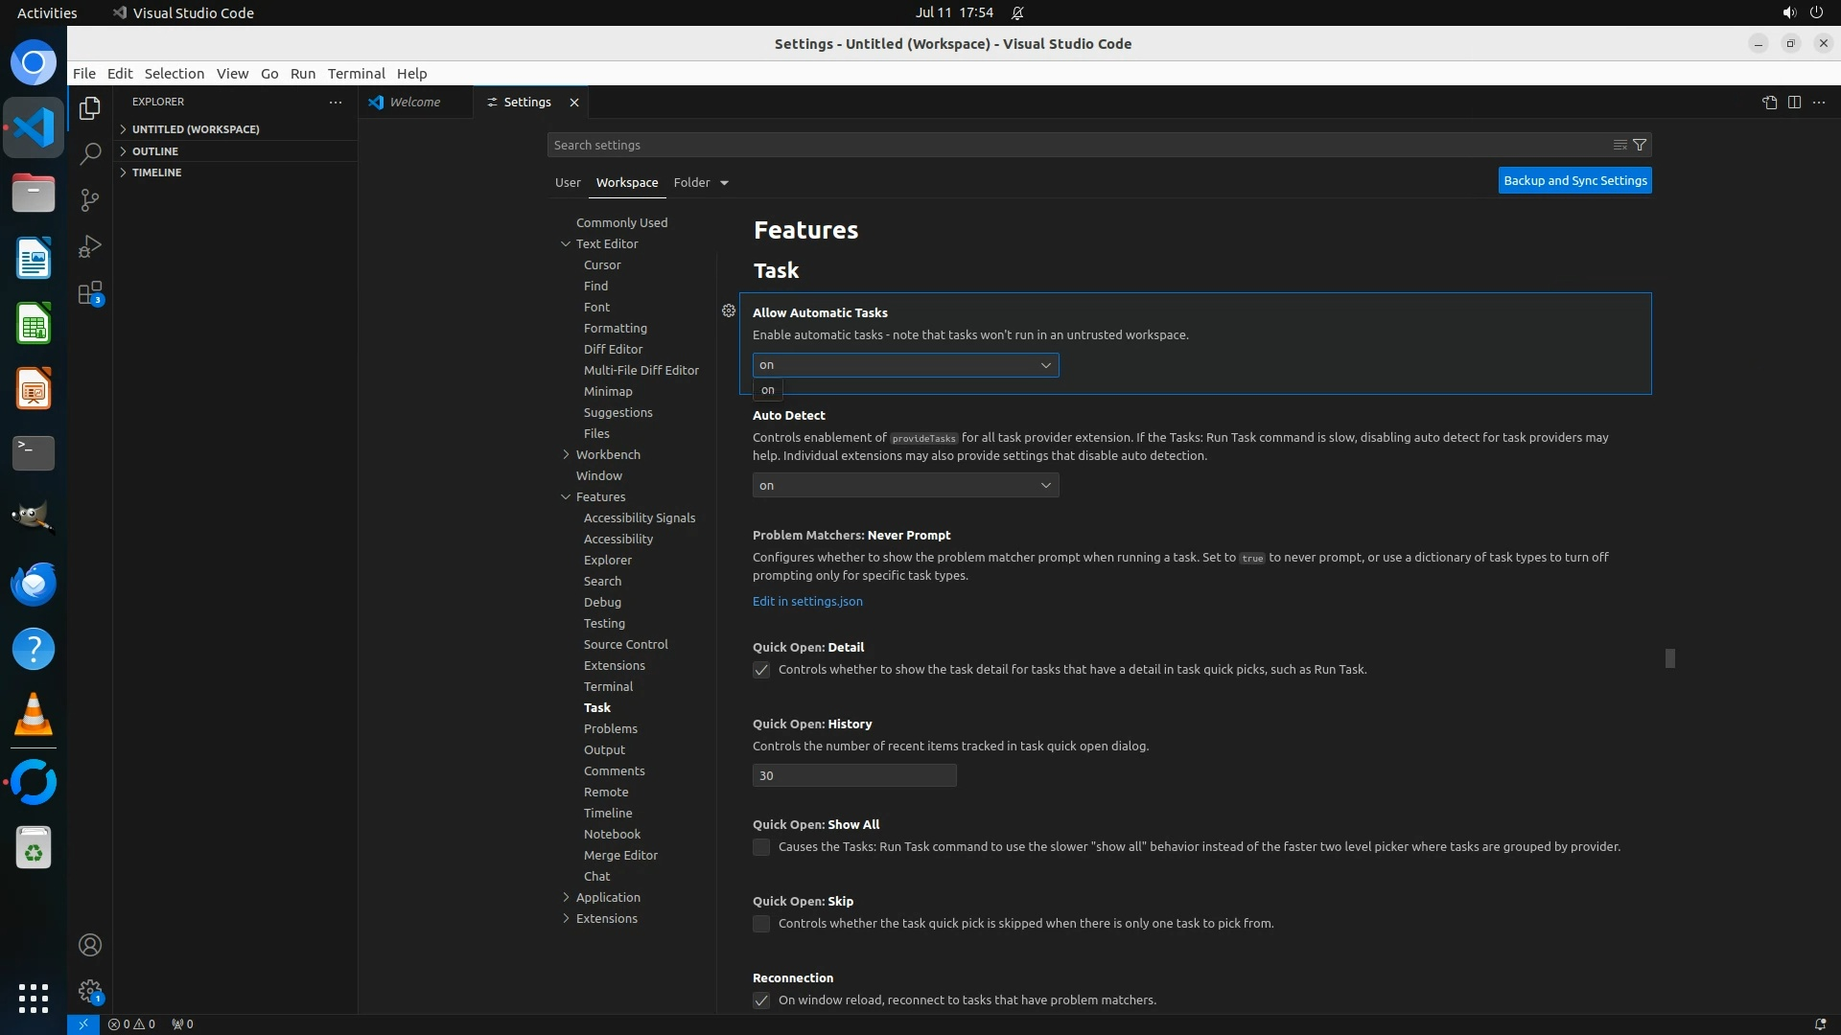Click the Split Editor Right icon
This screenshot has width=1841, height=1035.
coord(1794,103)
